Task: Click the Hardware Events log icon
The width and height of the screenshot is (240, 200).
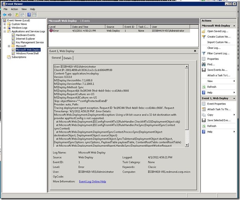Action: pos(13,35)
